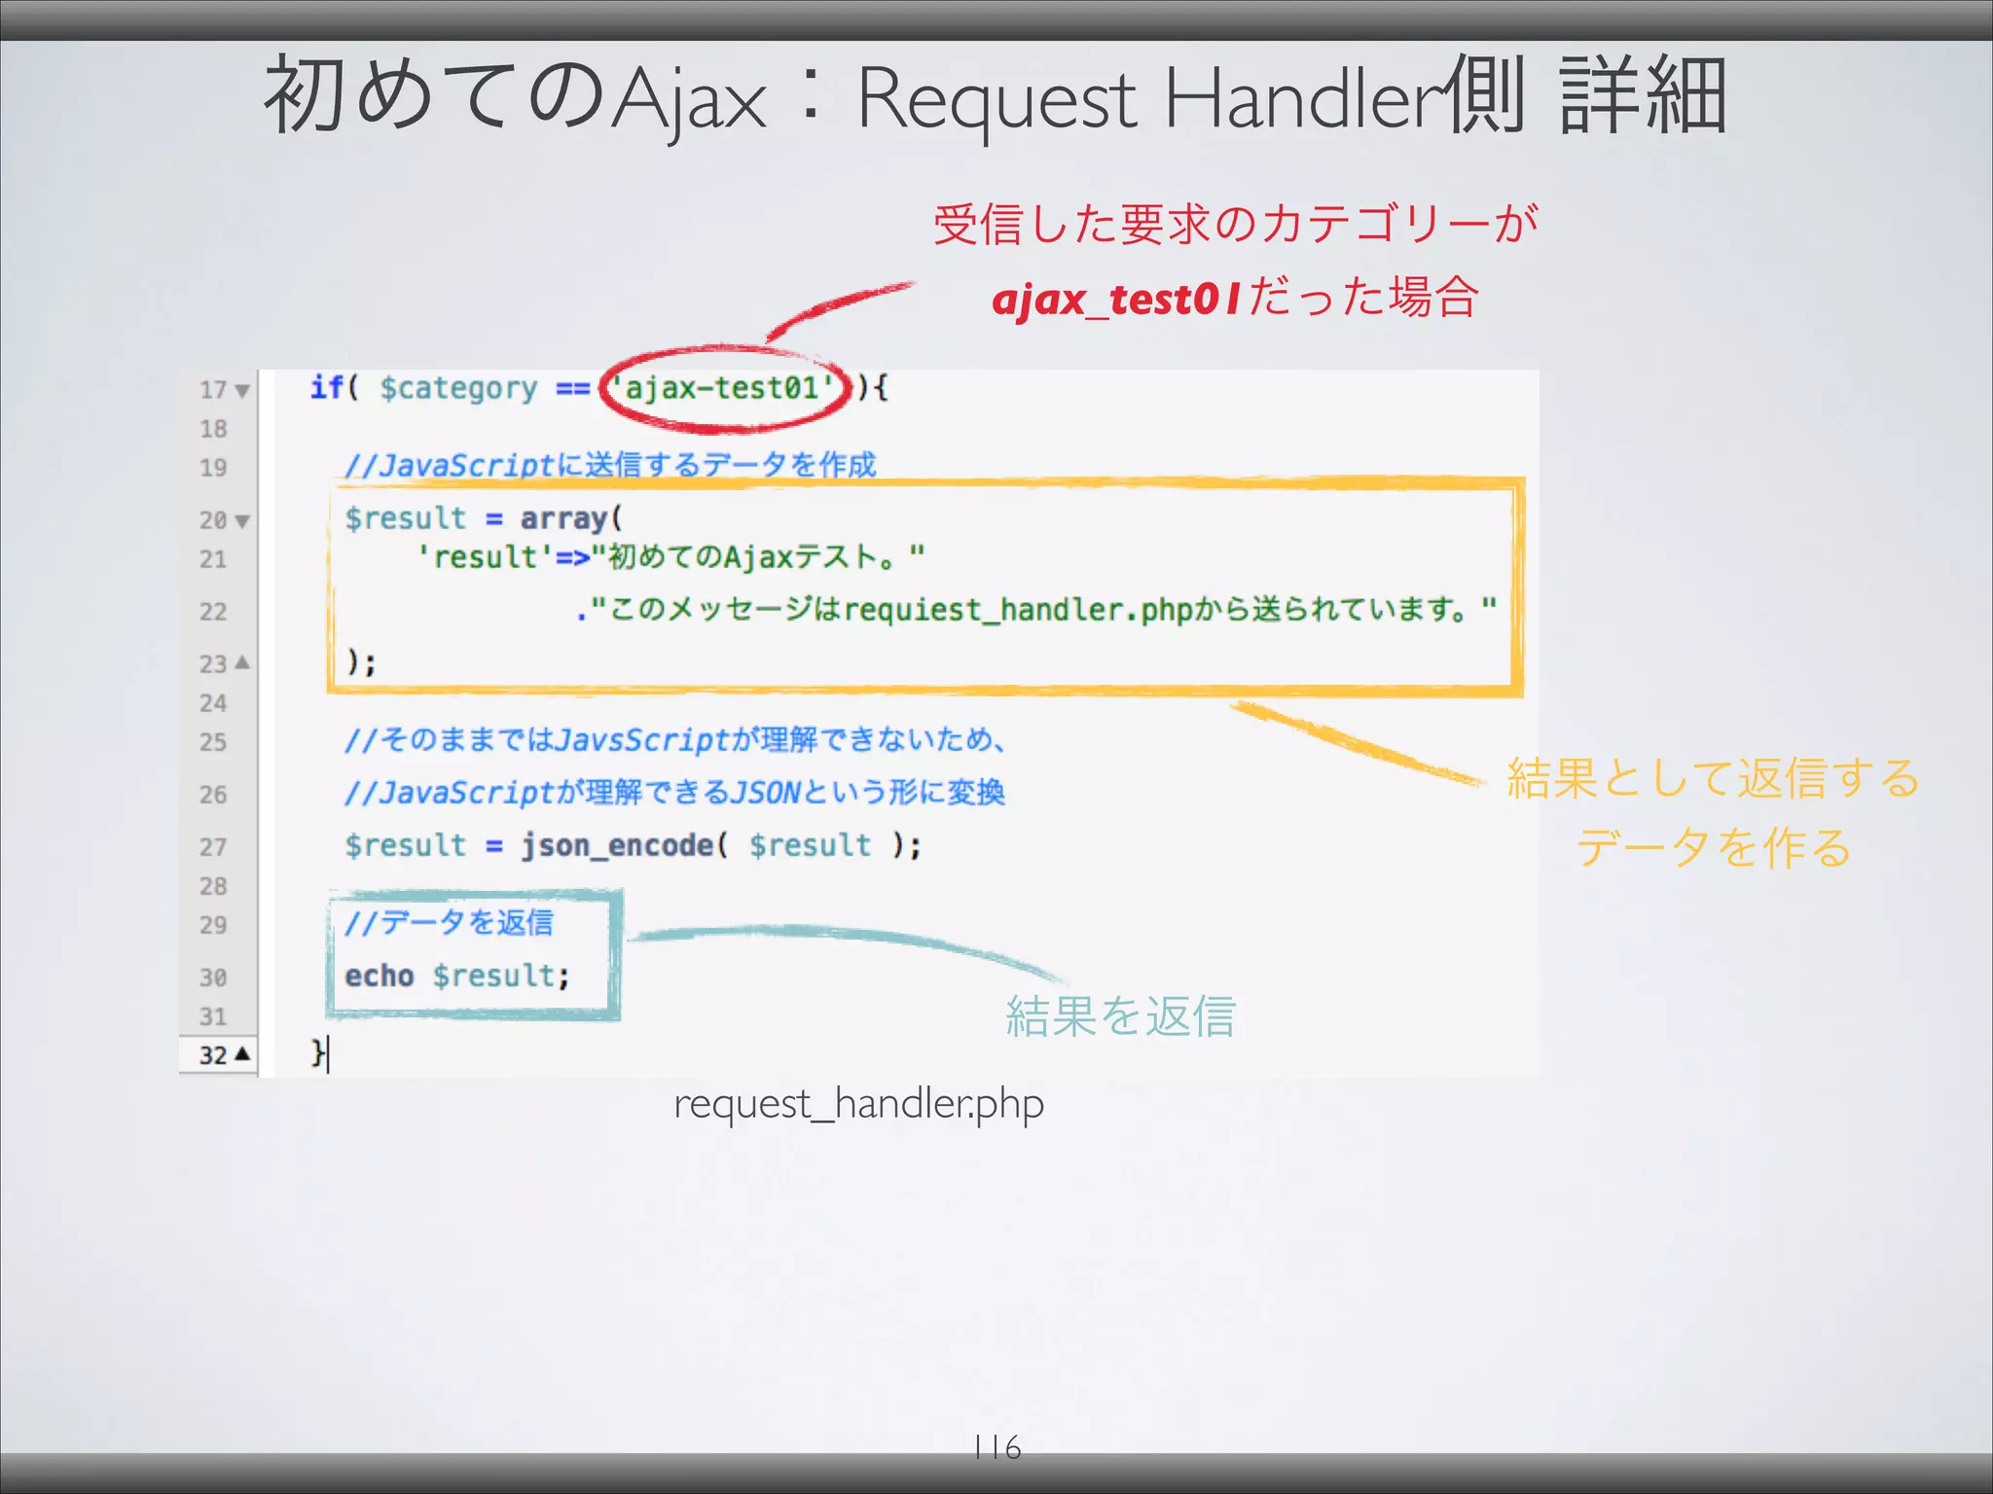
Task: Click line number 25 in the gutter
Action: point(213,742)
